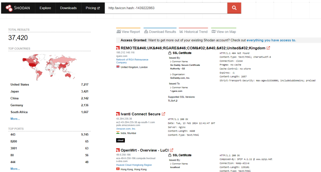Click the Historical Trend bar icon

click(x=181, y=32)
